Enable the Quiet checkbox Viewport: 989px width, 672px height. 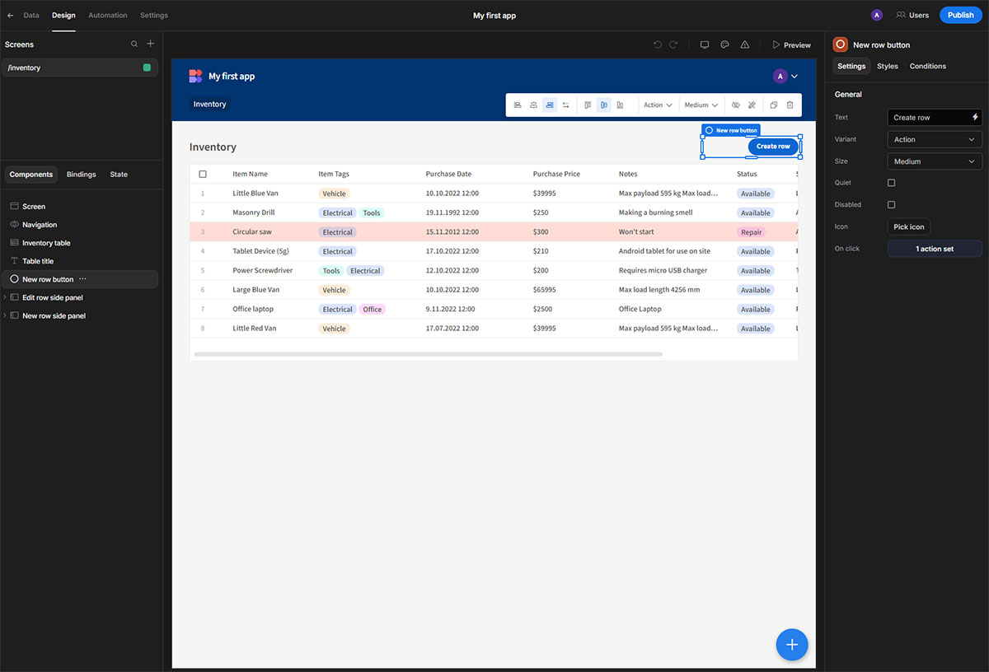pos(891,183)
